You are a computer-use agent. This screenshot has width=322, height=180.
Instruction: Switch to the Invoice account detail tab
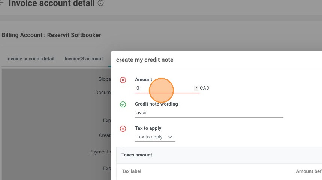tap(30, 59)
